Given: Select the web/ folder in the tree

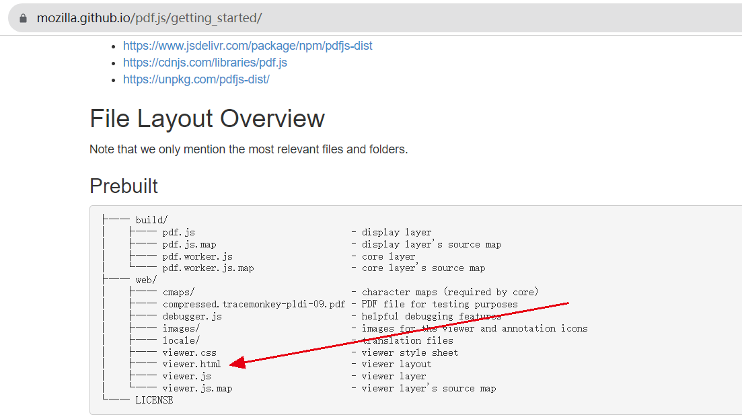Looking at the screenshot, I should coord(145,279).
